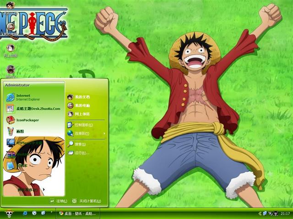Click network connection tray icon
Viewport: 293px width, 219px height.
[265, 214]
